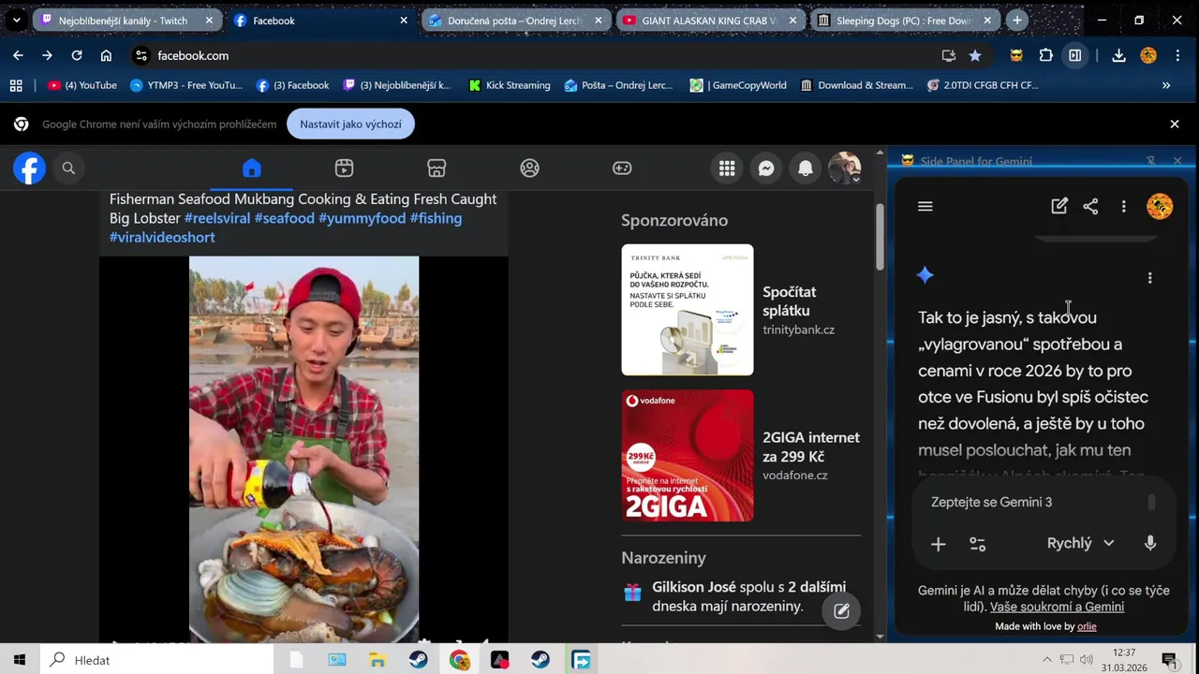Viewport: 1199px width, 674px height.
Task: Expand the tab search dropdown arrow
Action: click(16, 21)
